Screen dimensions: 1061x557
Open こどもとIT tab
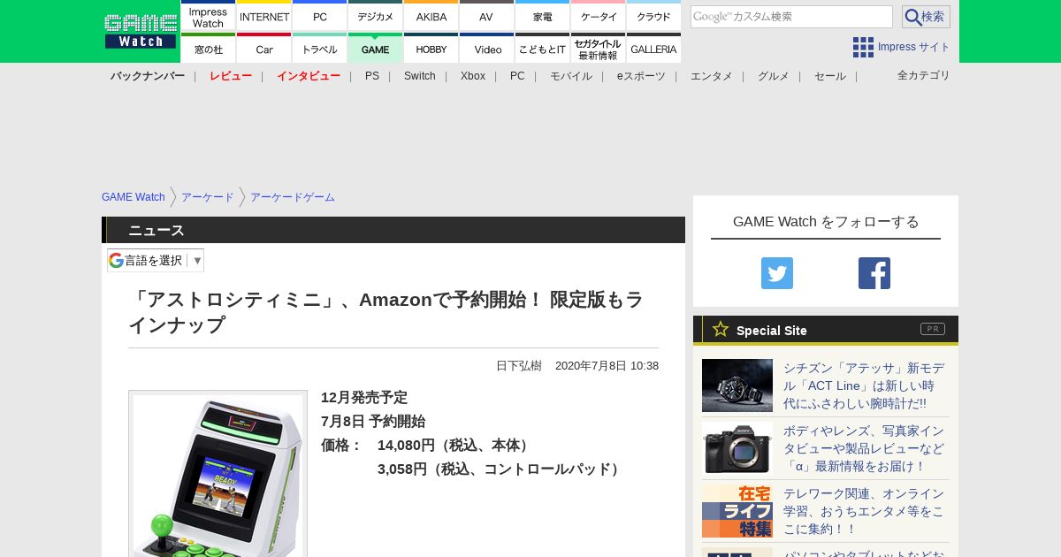point(543,49)
